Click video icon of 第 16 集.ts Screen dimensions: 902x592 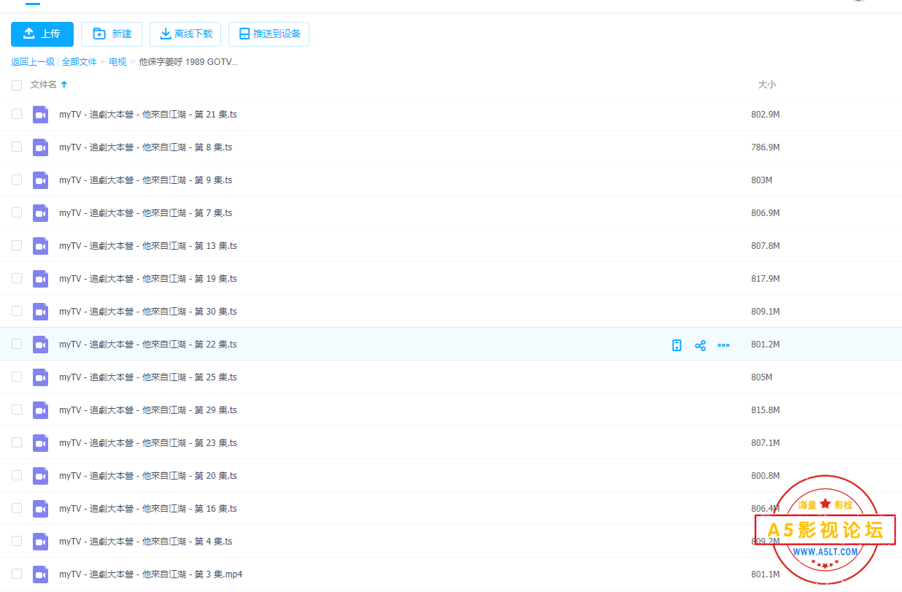pos(41,509)
